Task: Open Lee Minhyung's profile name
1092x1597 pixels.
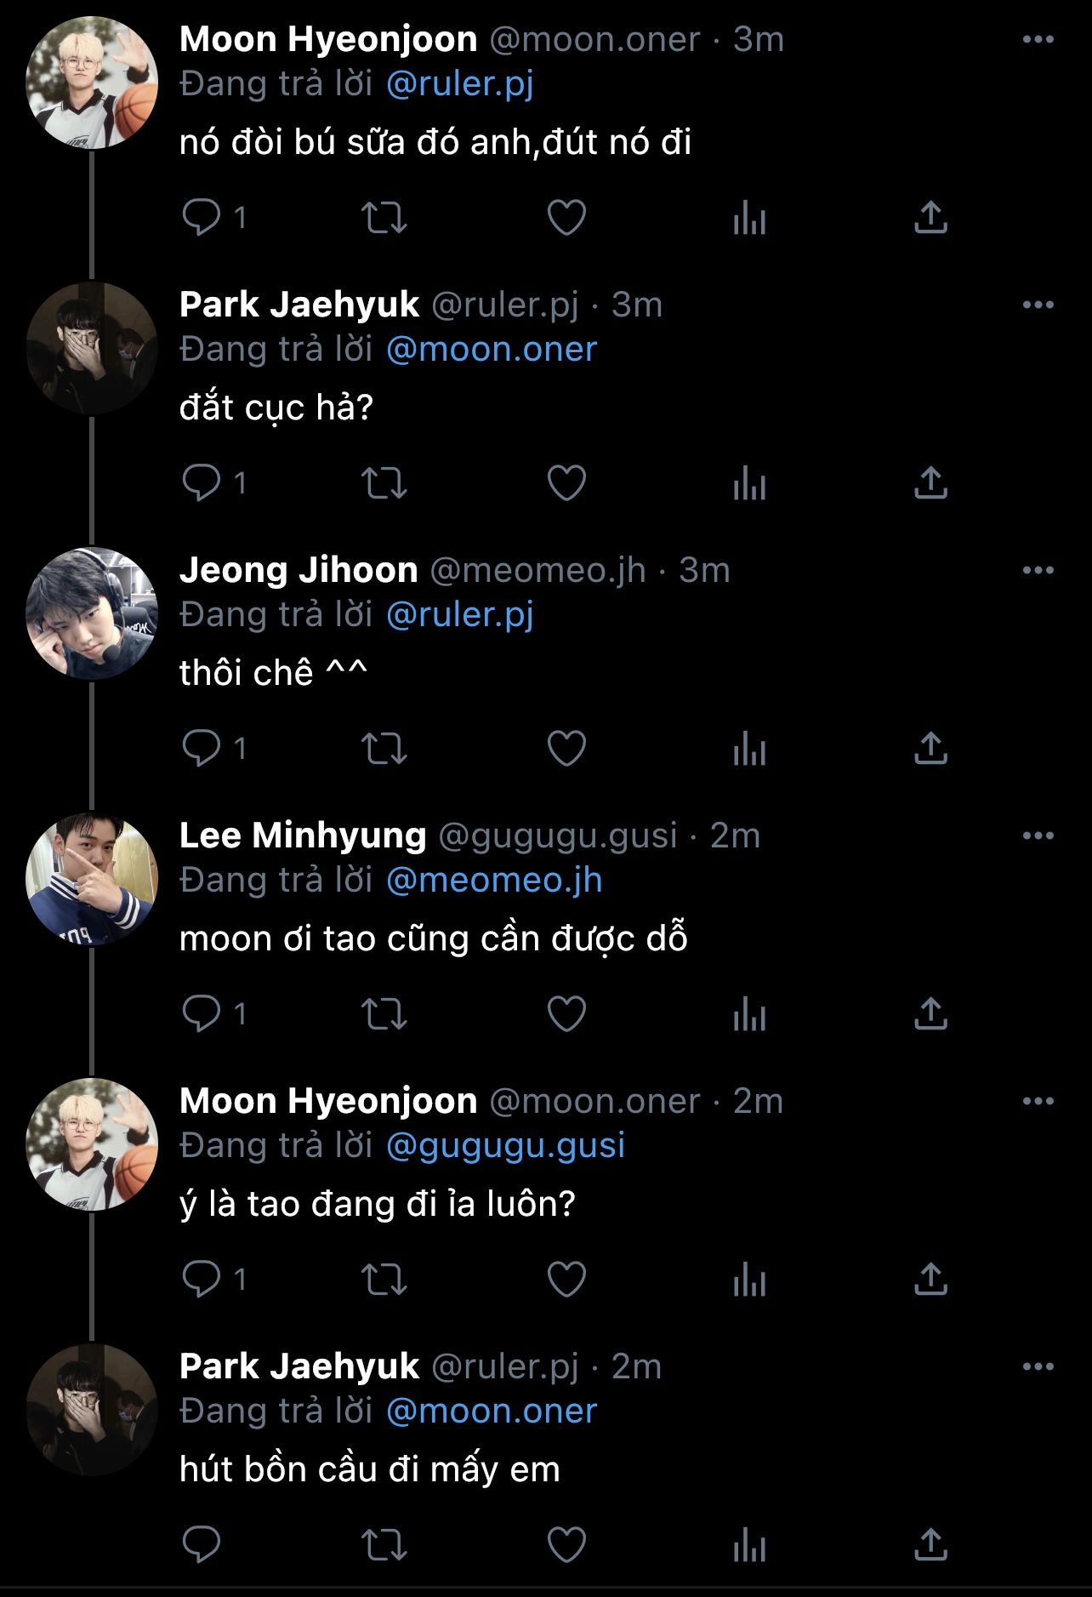Action: [303, 836]
